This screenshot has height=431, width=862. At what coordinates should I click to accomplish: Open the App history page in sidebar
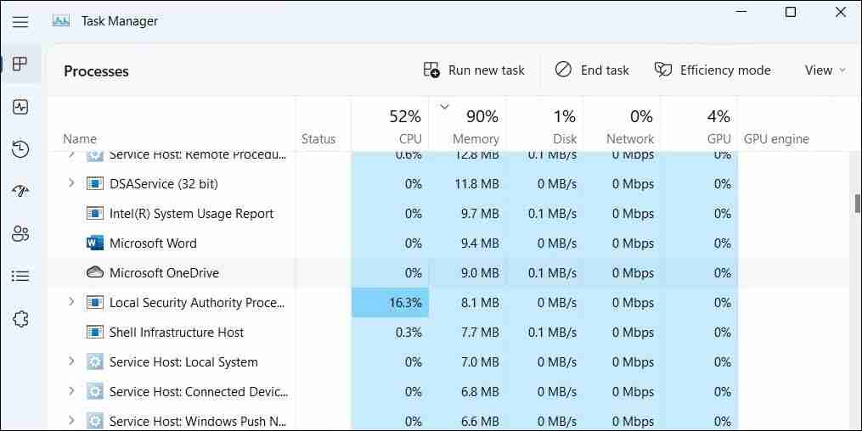point(20,148)
